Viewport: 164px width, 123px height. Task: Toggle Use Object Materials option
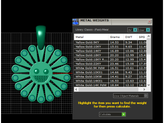131,96
